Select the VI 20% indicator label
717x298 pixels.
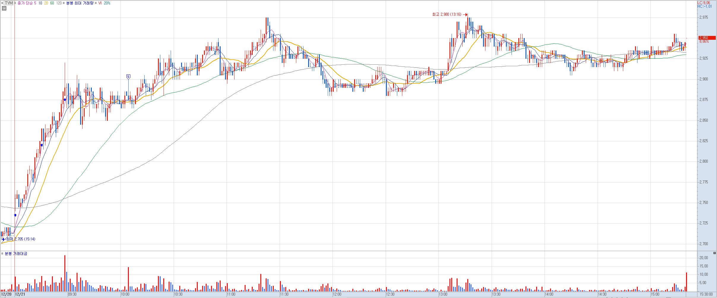click(104, 3)
